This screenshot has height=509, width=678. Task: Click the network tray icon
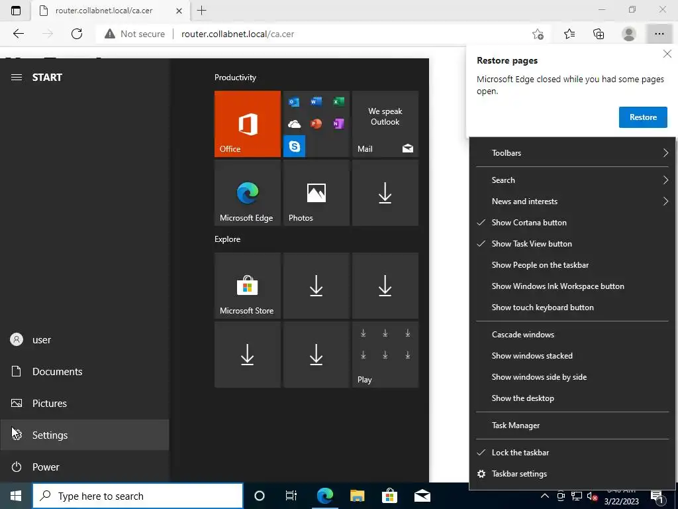tap(577, 496)
